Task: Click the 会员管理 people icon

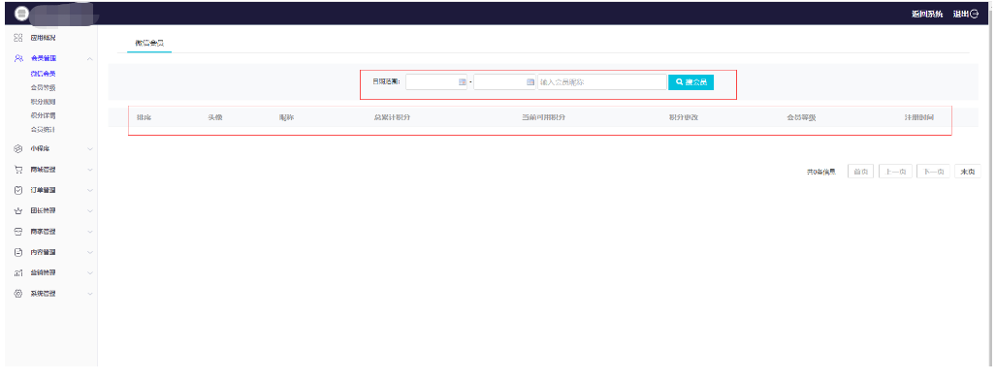Action: (x=18, y=58)
